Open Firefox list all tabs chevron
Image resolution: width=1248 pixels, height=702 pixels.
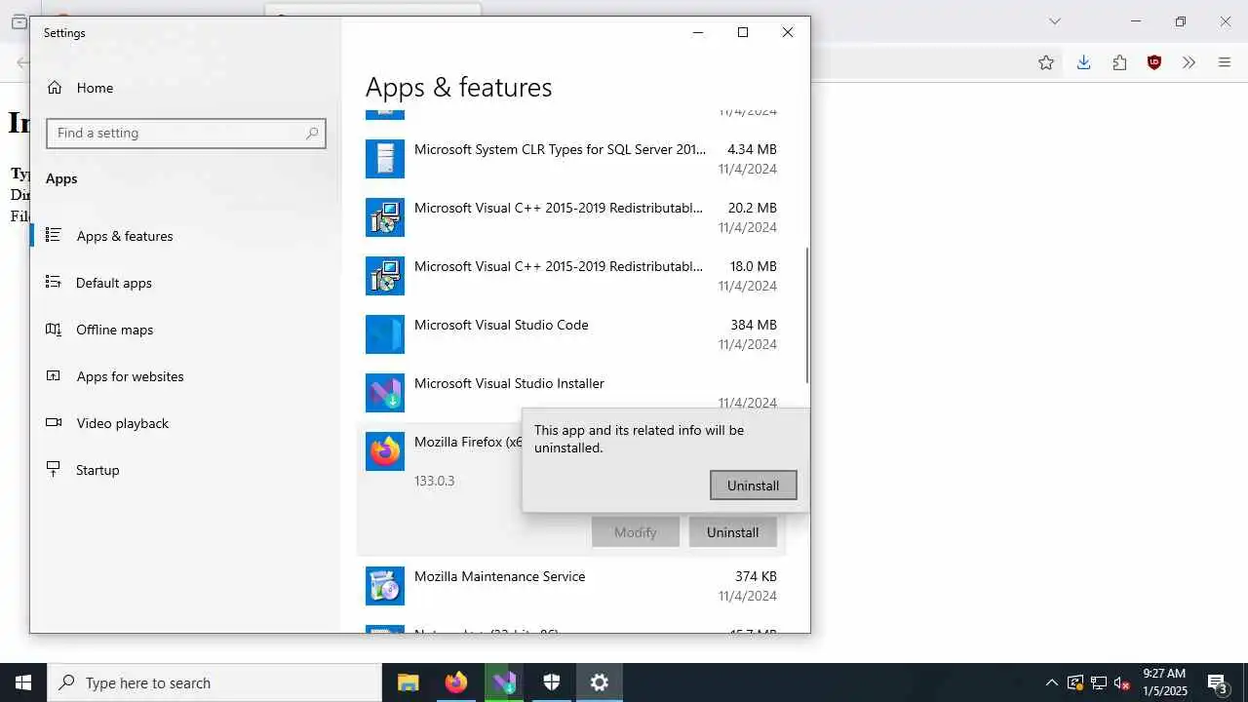(1054, 21)
